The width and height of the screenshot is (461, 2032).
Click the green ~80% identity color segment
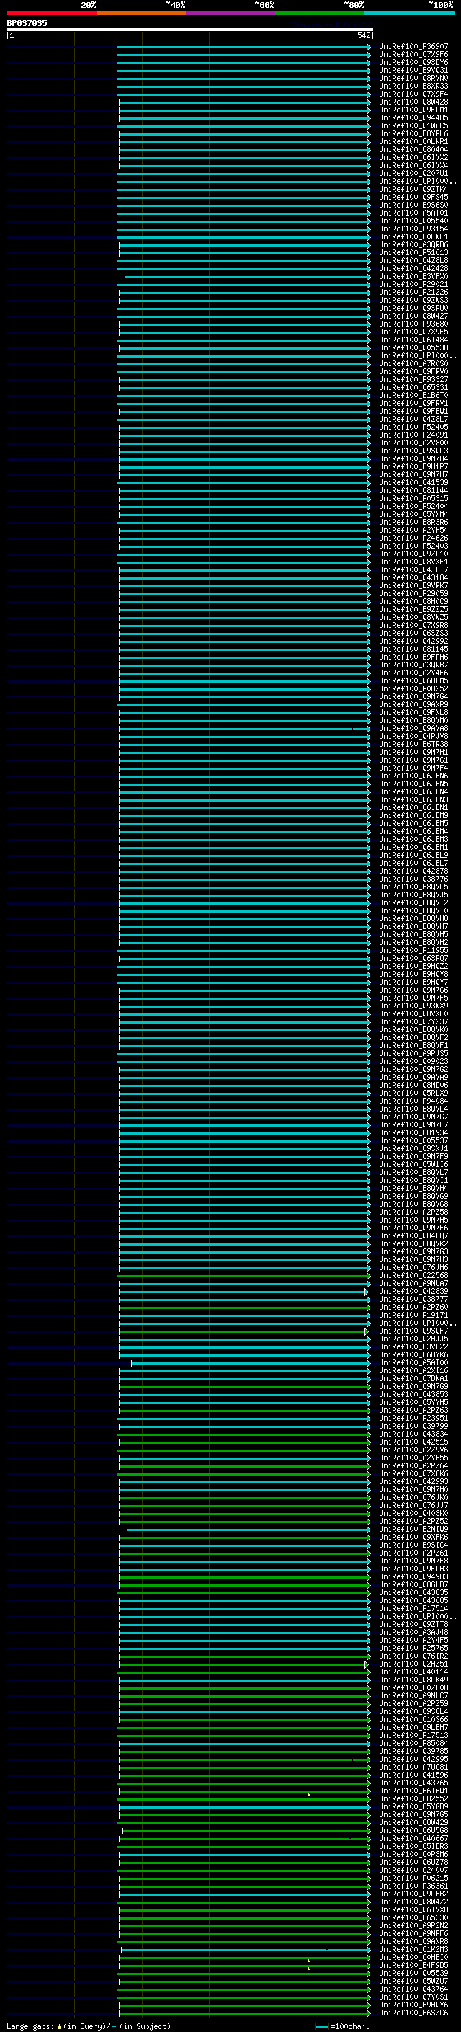pos(320,13)
